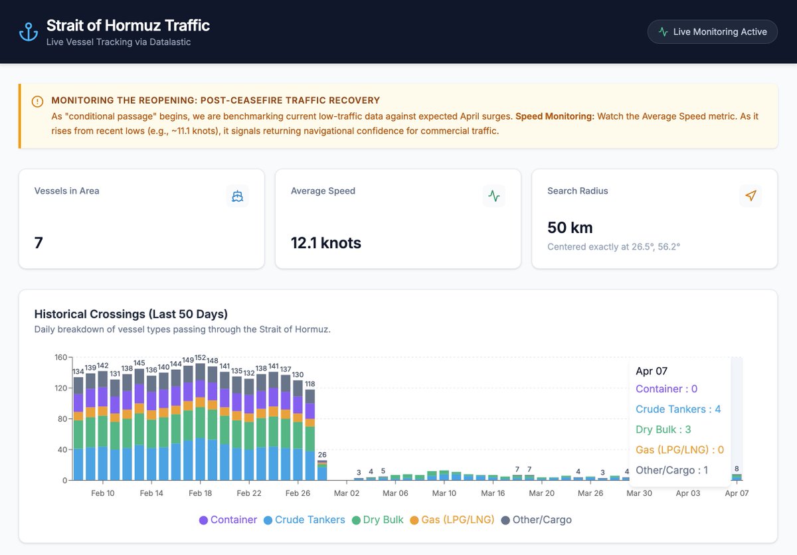This screenshot has width=797, height=555.
Task: Click the Crude Tankers : 4 tooltip link
Action: [677, 409]
